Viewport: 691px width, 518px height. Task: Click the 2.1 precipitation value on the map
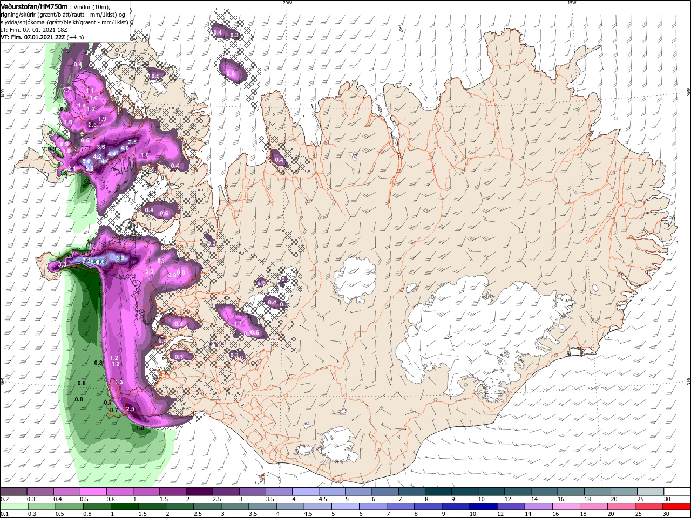(72, 168)
